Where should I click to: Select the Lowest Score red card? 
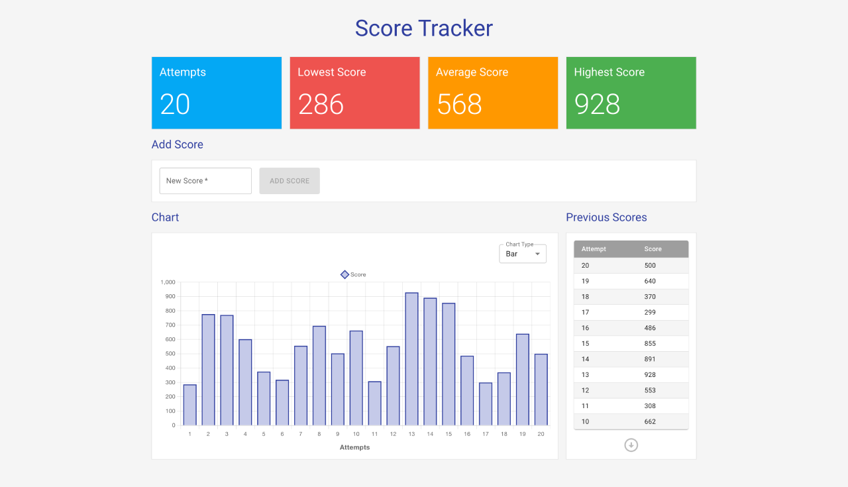click(354, 93)
